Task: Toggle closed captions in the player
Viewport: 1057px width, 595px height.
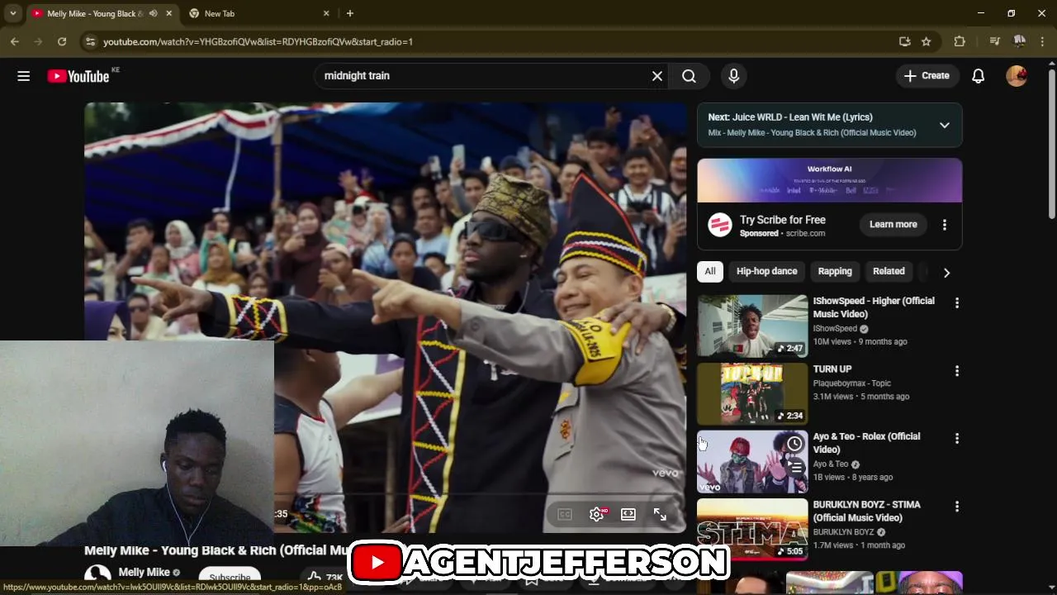Action: coord(565,514)
